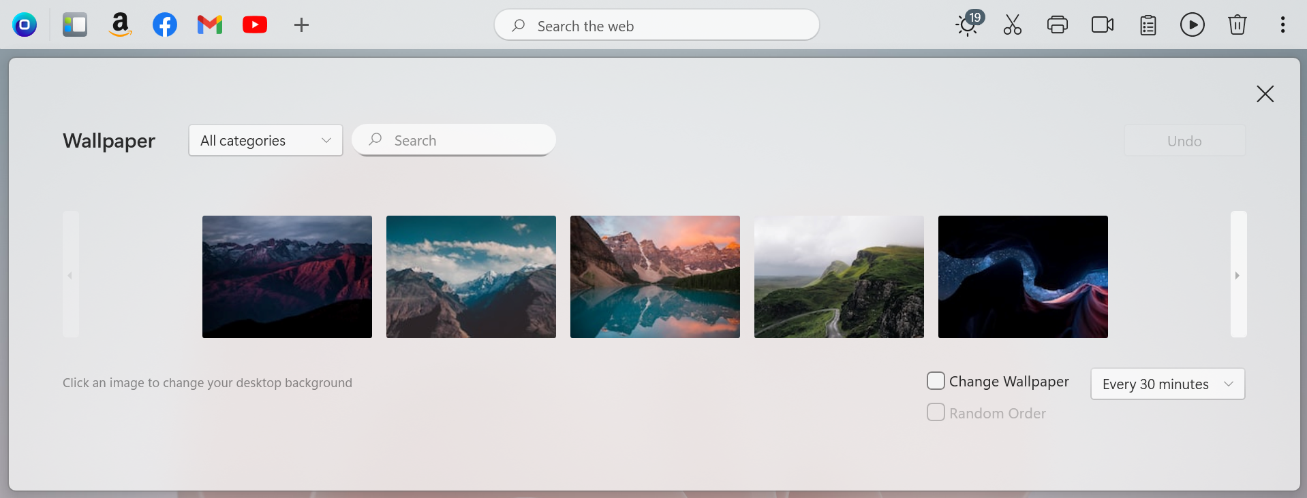Screen dimensions: 1307x498
Task: Expand the All categories dropdown
Action: (x=266, y=140)
